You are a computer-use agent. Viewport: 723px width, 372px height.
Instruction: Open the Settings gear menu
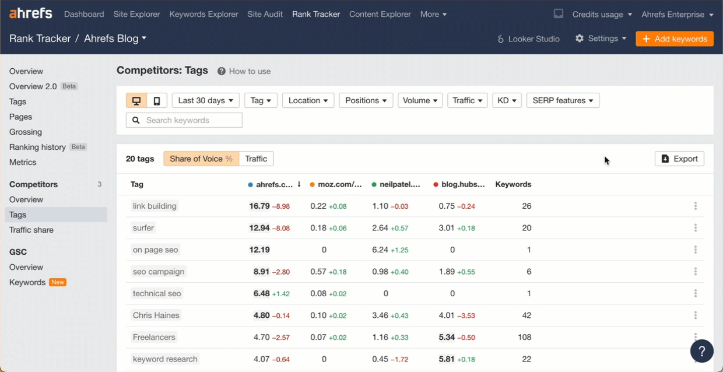601,38
